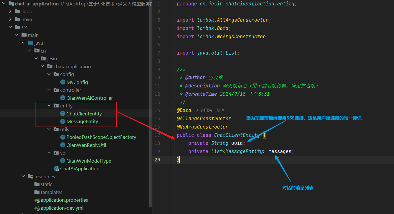Viewport: 394px width, 214px height.
Task: Click the java.util.List import statement
Action: [208, 53]
